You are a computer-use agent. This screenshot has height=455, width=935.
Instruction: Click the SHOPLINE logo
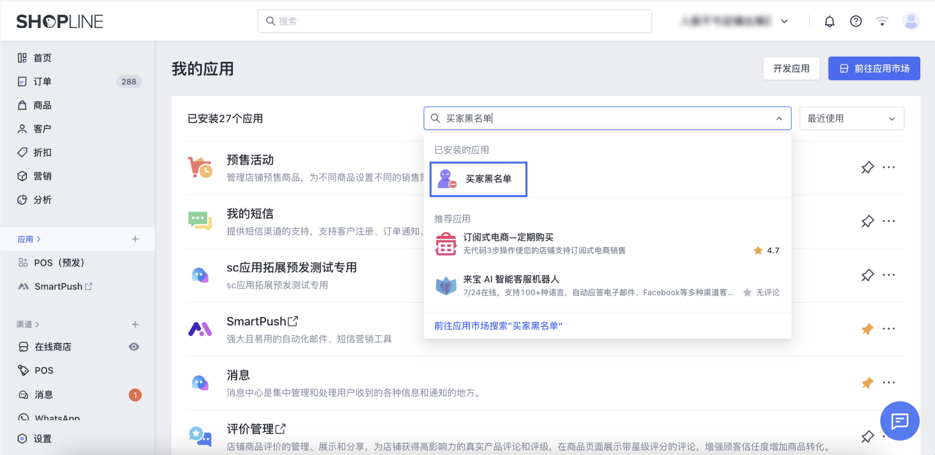tap(60, 21)
